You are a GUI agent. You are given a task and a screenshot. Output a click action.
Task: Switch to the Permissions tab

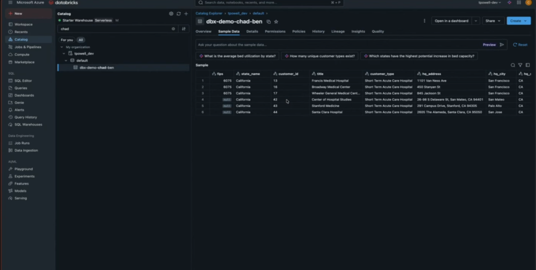[275, 31]
